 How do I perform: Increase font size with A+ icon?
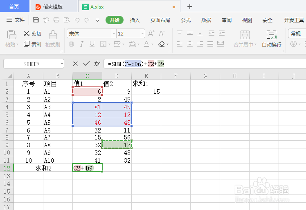tap(151, 33)
